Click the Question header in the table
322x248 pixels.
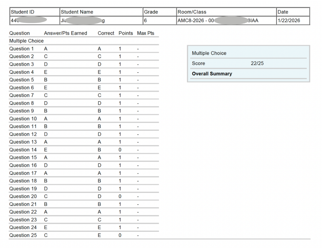(19, 33)
